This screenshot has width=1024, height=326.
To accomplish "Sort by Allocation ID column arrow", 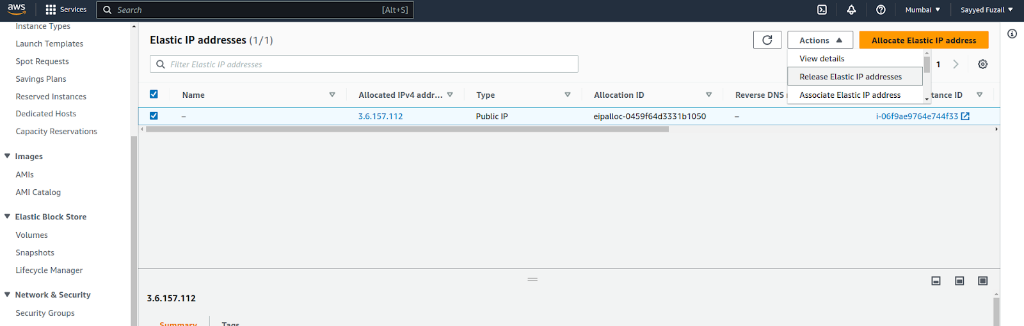I will [708, 95].
